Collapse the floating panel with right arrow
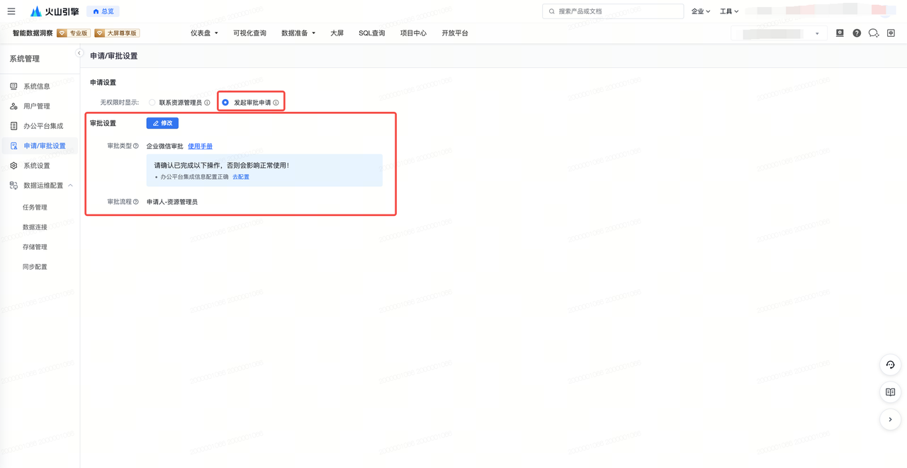907x468 pixels. [x=891, y=420]
